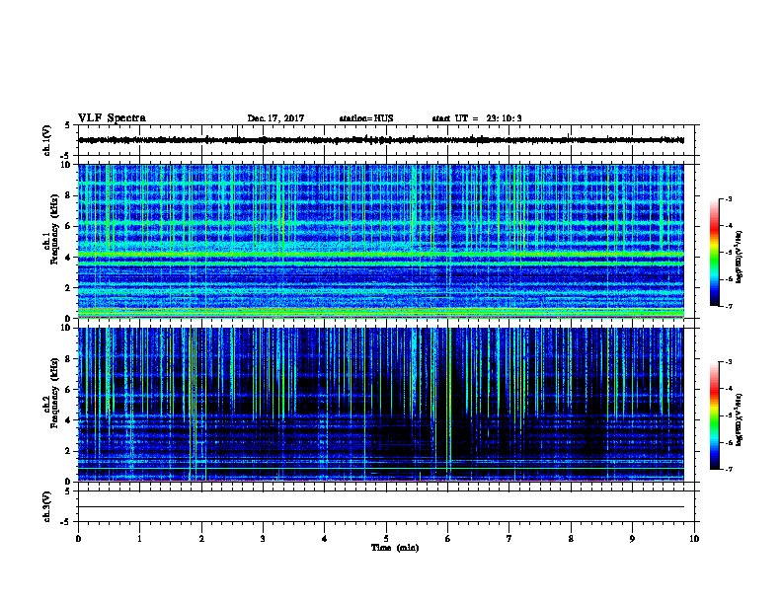Click the bright vertical spike at 6 min in ch.2
Viewport: 782px width, 604px height.
click(449, 405)
